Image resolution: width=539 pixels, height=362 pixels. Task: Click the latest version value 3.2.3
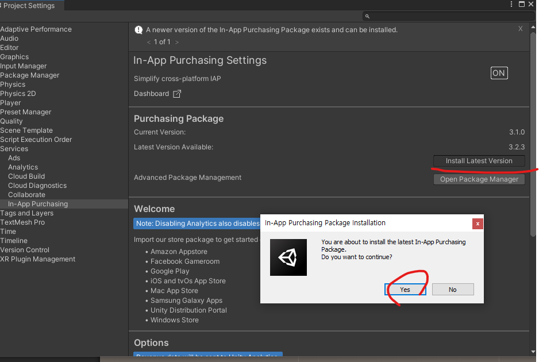[x=517, y=147]
